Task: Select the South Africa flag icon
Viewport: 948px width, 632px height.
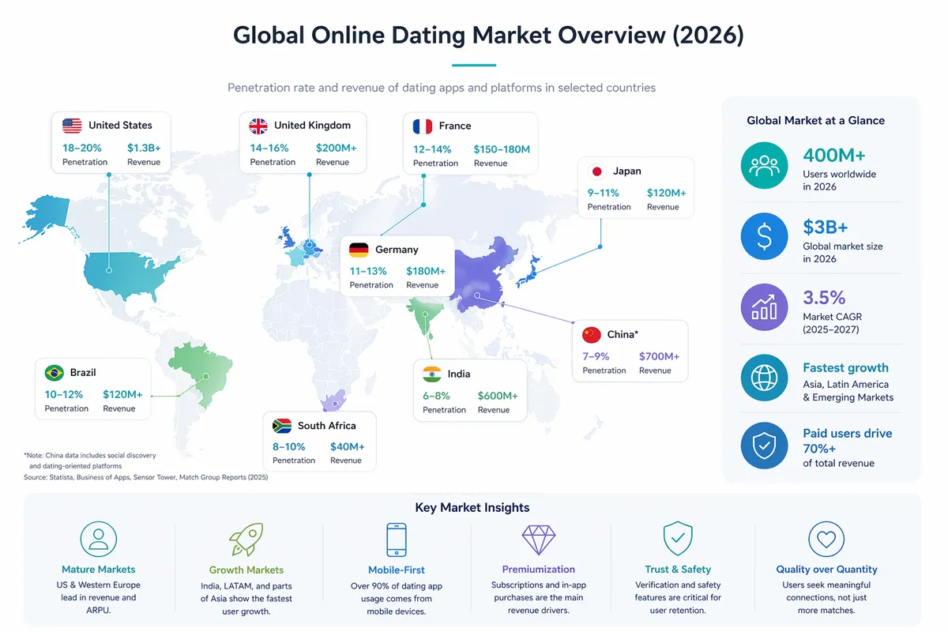Action: pos(281,425)
